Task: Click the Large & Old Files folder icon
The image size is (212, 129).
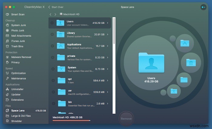Action: pos(7,116)
